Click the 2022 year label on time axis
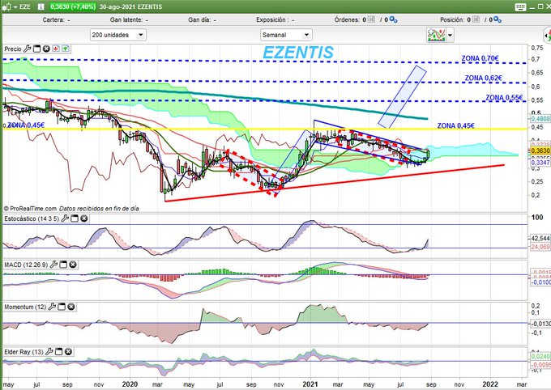Image resolution: width=551 pixels, height=390 pixels. point(490,384)
